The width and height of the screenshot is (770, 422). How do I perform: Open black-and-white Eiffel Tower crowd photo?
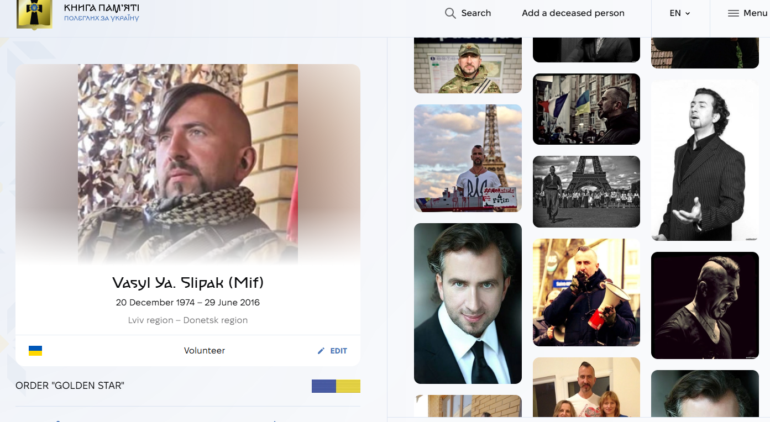click(x=586, y=191)
